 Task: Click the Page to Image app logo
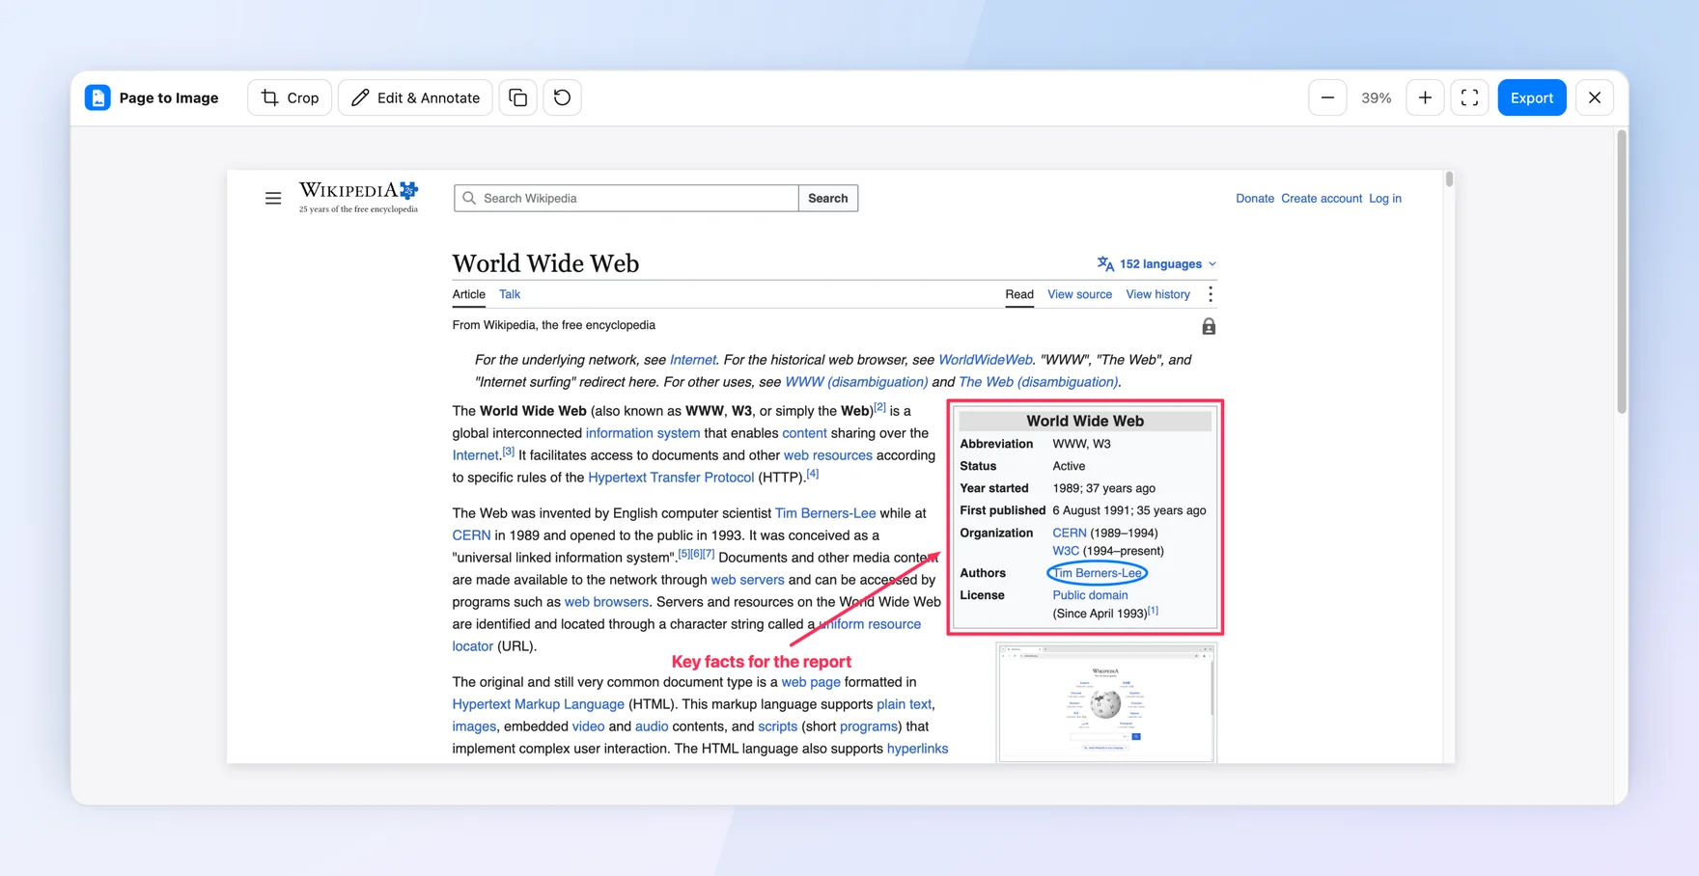pyautogui.click(x=97, y=97)
